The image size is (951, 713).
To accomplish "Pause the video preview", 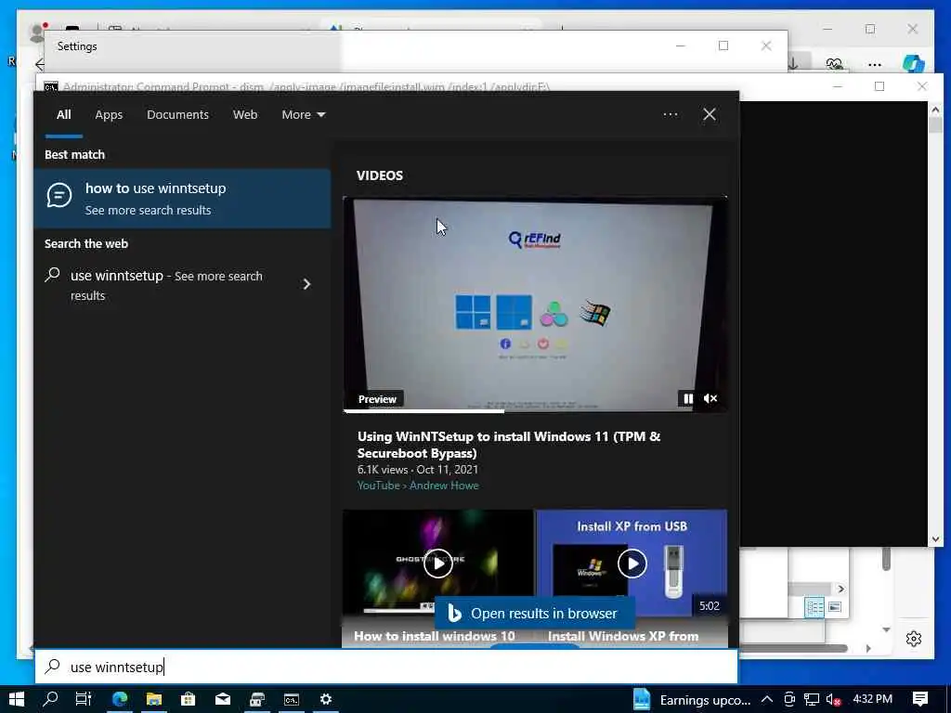I will pos(688,399).
